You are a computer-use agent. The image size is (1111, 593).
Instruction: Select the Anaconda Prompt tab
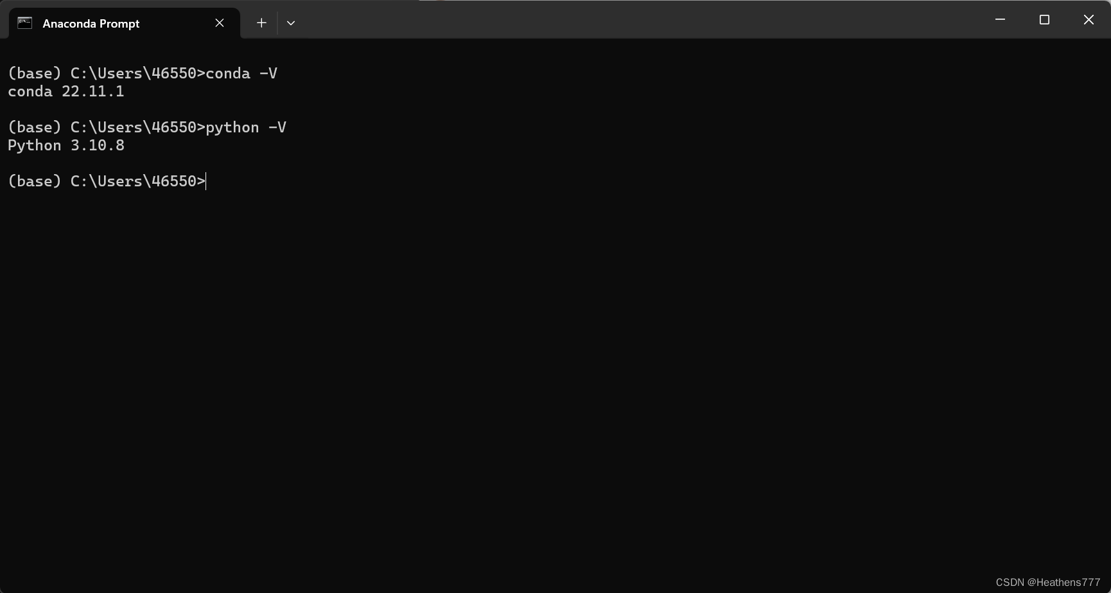click(125, 23)
